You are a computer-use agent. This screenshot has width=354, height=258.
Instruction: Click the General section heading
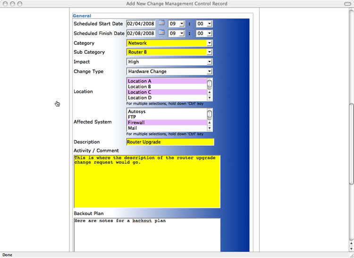pos(82,16)
